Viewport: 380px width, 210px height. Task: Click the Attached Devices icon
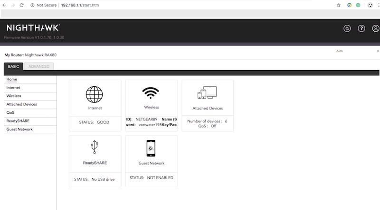tap(207, 92)
